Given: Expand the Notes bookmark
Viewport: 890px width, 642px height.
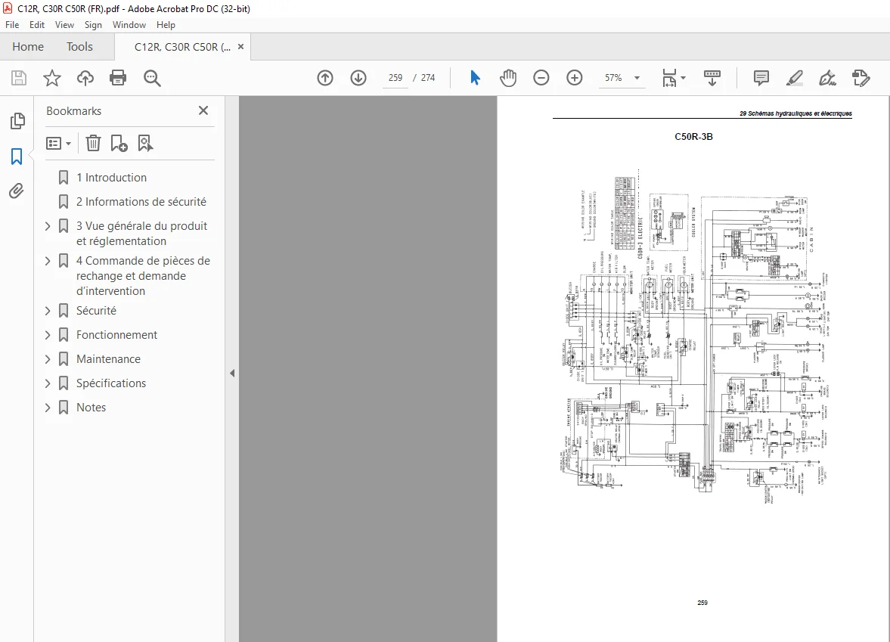Looking at the screenshot, I should [x=48, y=408].
